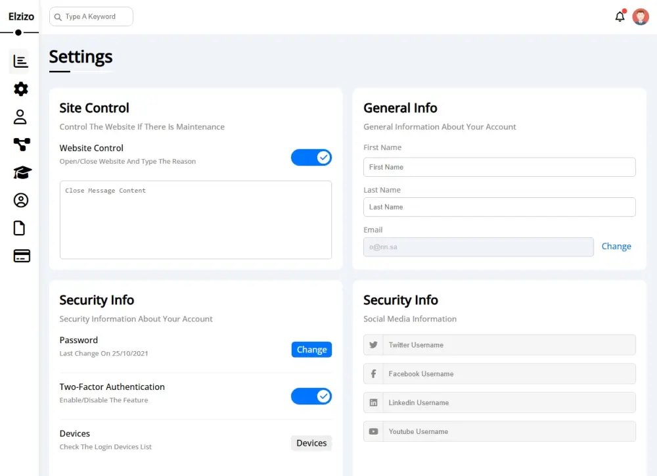This screenshot has width=657, height=476.
Task: Open the projects diagram icon in sidebar
Action: pos(21,145)
